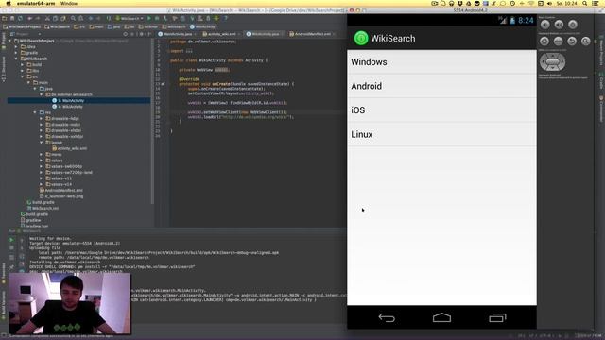This screenshot has height=340, width=605.
Task: Open the WikiSearch run configuration dropdown
Action: point(130,18)
